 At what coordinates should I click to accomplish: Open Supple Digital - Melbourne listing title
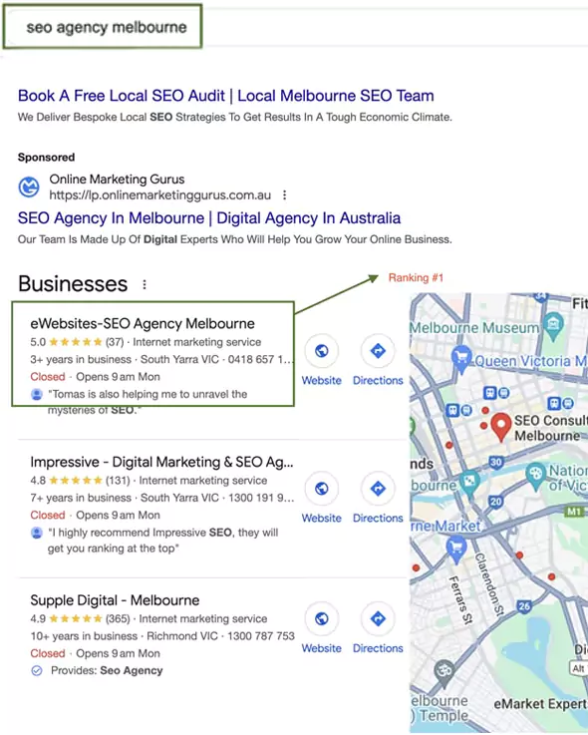coord(115,600)
